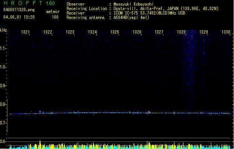Click the 1.1 kHz frequency axis label

pos(3,48)
